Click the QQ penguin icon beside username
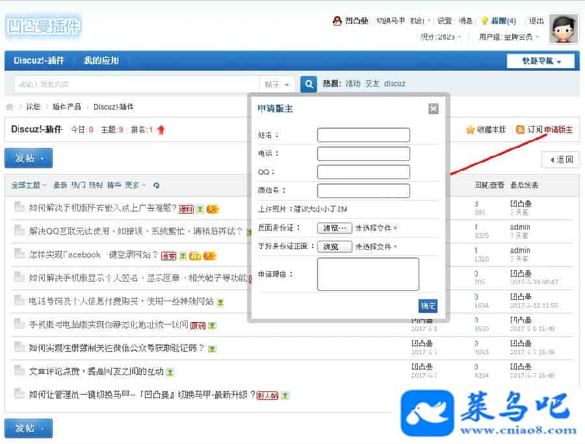 [x=337, y=21]
